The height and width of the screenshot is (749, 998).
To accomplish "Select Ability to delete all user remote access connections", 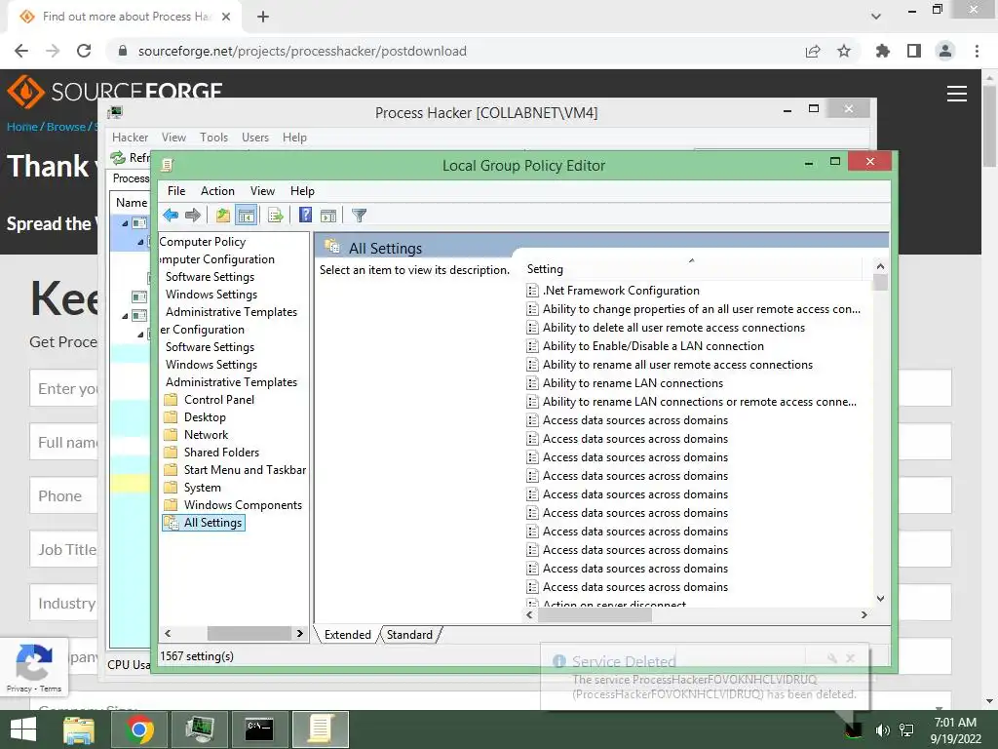I will click(673, 328).
